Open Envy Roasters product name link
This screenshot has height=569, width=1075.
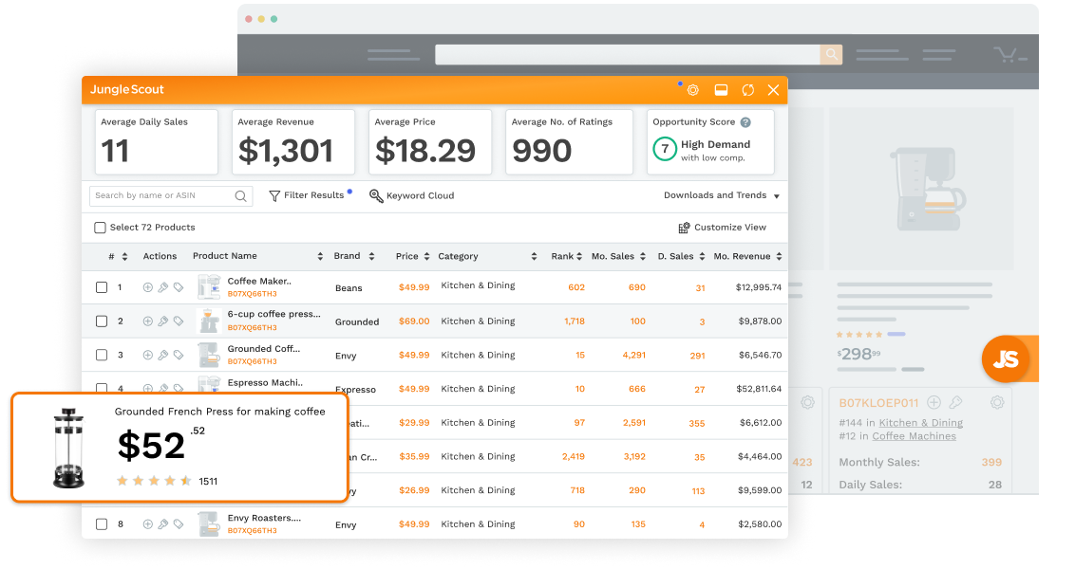coord(264,518)
